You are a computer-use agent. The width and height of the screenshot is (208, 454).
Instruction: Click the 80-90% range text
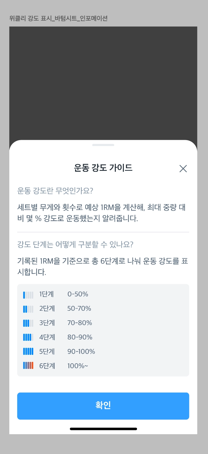coord(80,337)
